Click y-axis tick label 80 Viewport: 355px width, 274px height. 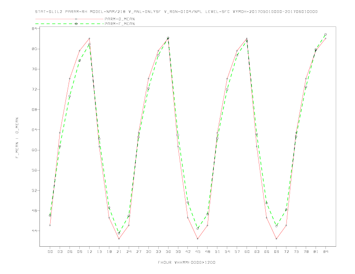[x=34, y=49]
